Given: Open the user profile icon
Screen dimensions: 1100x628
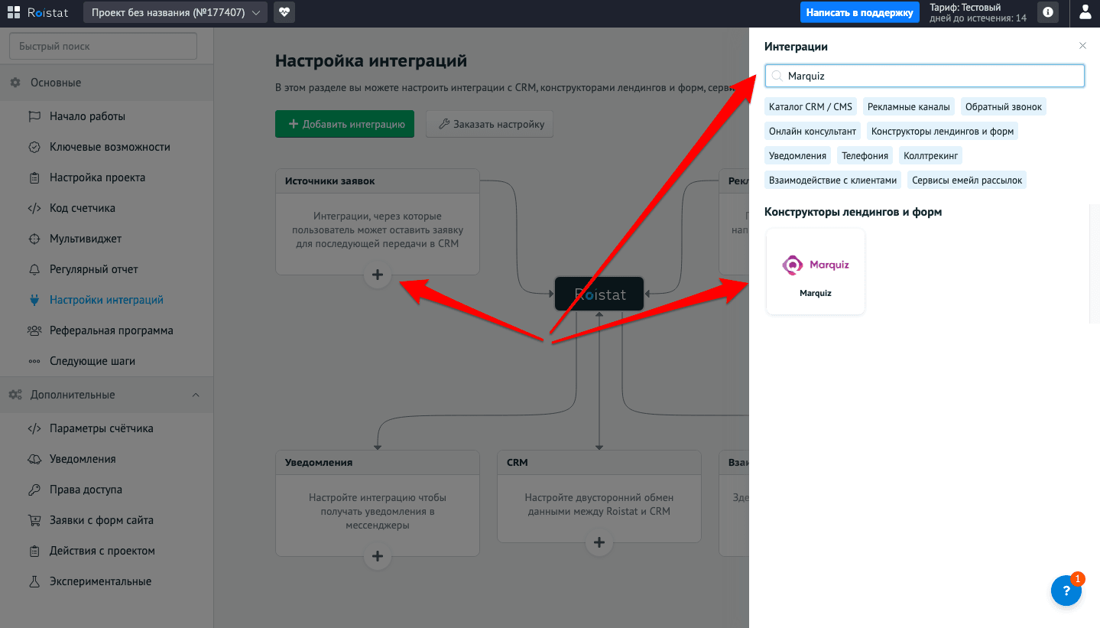Looking at the screenshot, I should click(x=1085, y=12).
